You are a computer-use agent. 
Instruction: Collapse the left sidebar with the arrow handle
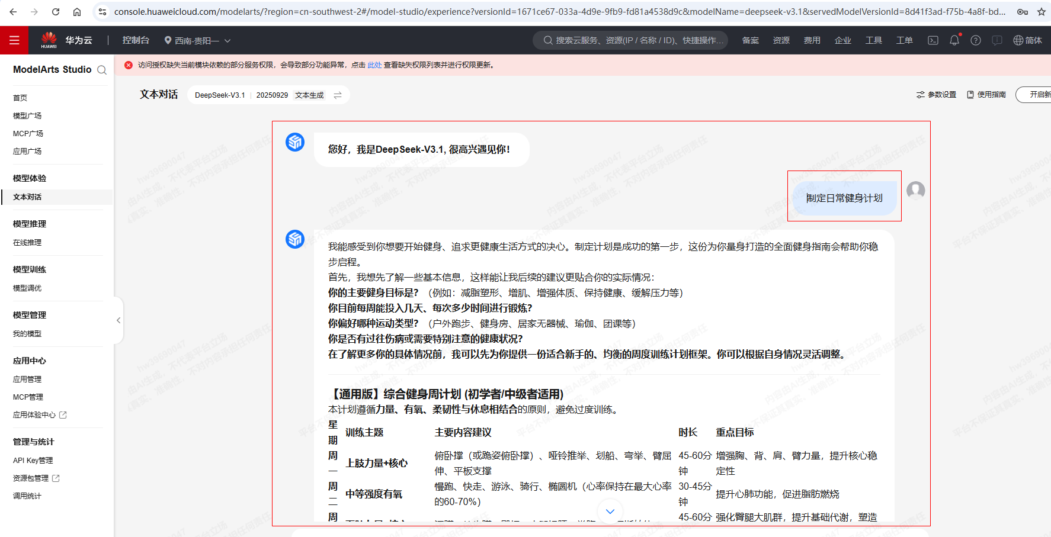pos(118,320)
